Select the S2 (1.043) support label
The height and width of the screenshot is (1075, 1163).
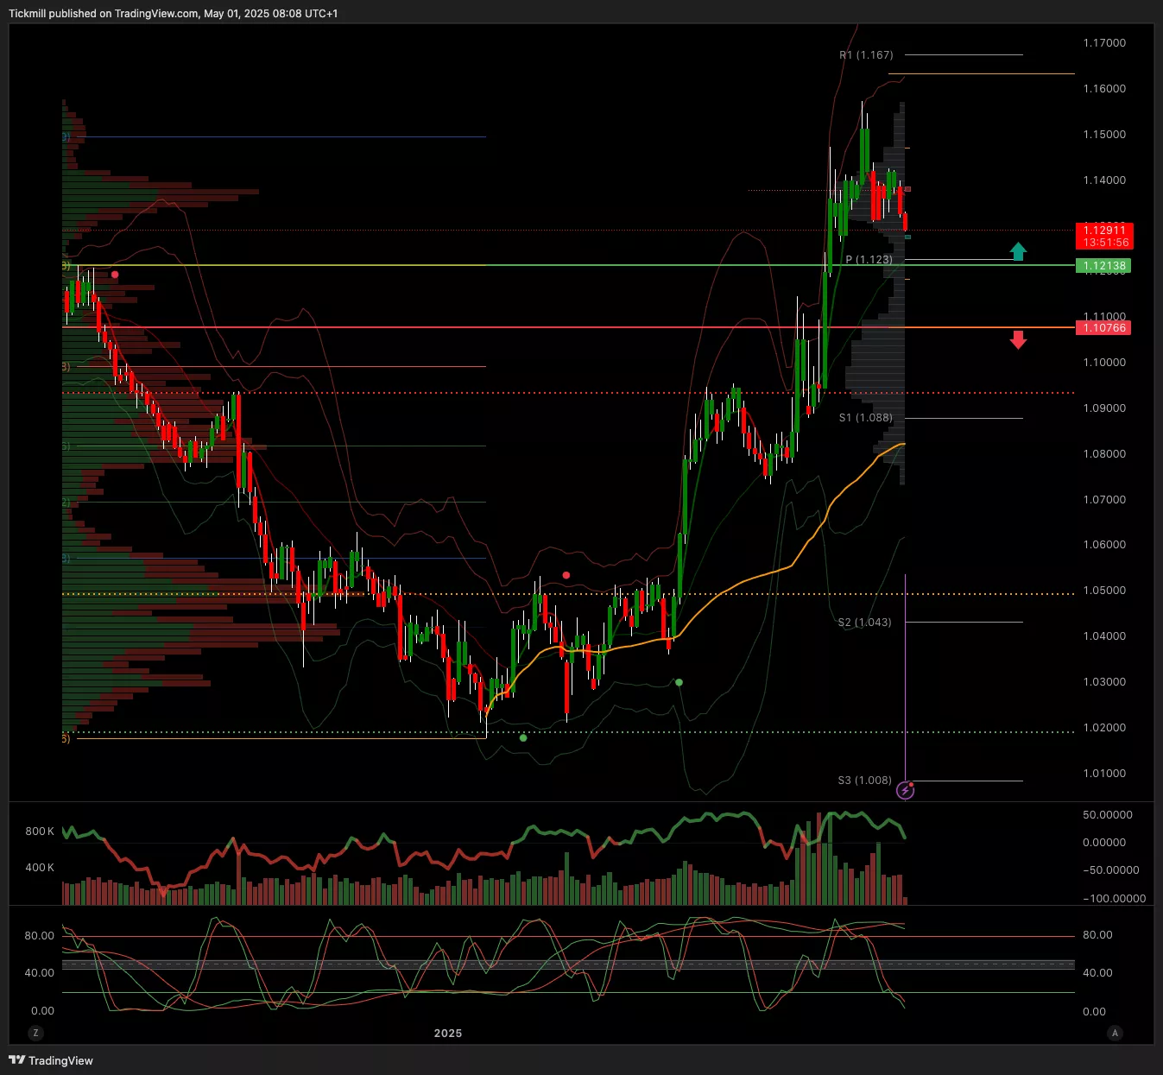click(x=864, y=623)
